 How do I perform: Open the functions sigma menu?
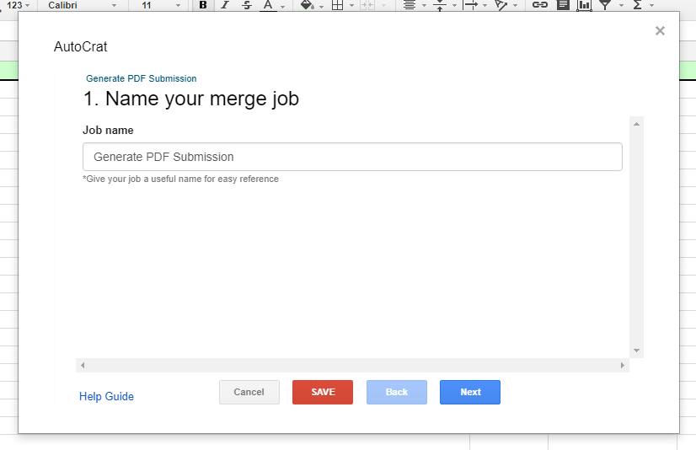637,5
